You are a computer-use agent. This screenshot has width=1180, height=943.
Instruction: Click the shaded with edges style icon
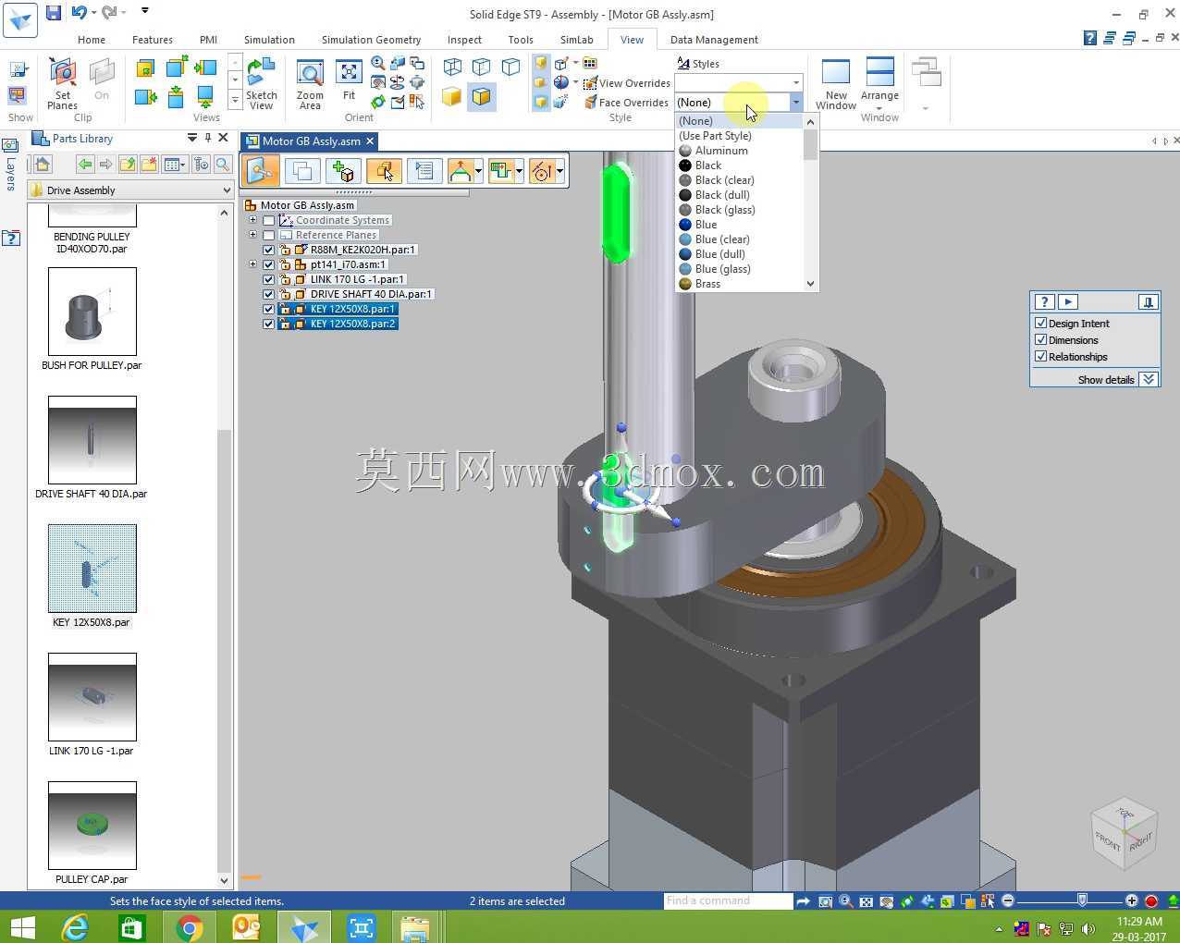click(482, 96)
